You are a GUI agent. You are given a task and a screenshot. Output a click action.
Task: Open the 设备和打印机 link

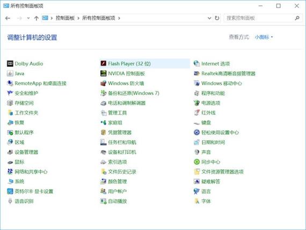122,152
